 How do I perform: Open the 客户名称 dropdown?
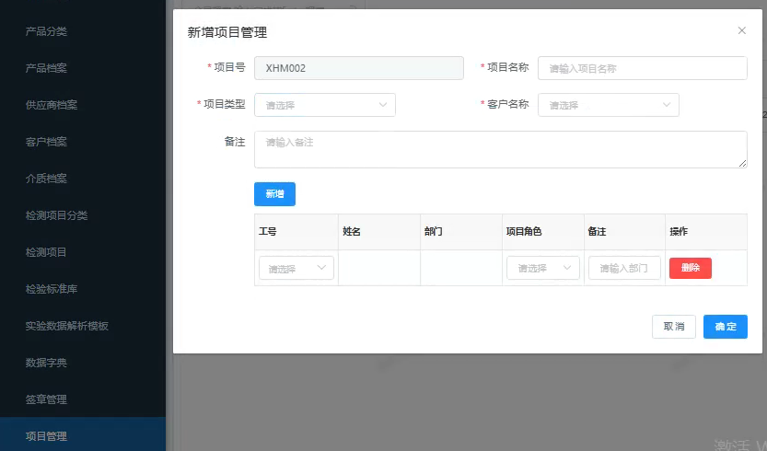608,105
